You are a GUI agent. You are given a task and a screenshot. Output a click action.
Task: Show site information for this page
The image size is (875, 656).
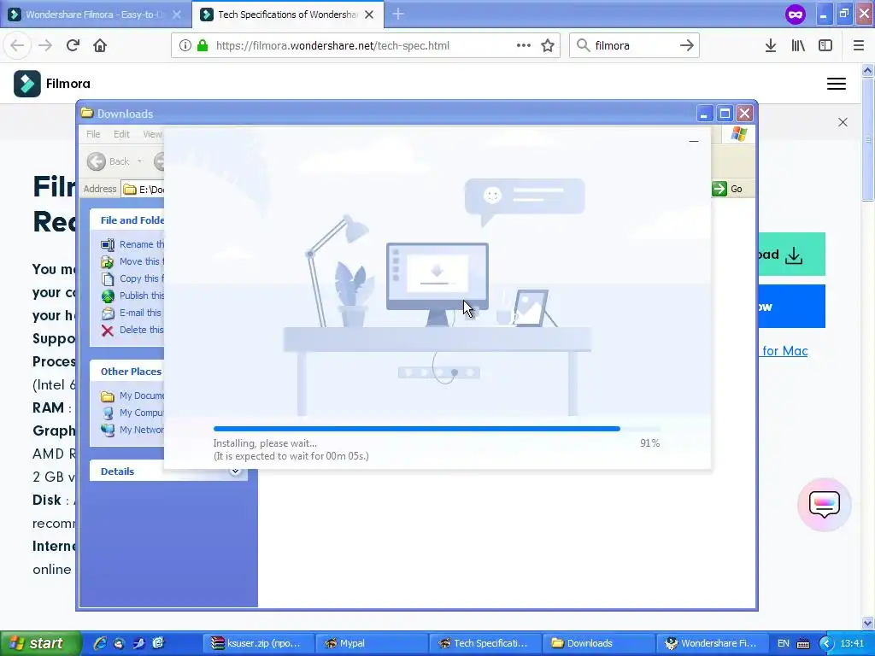click(x=185, y=45)
